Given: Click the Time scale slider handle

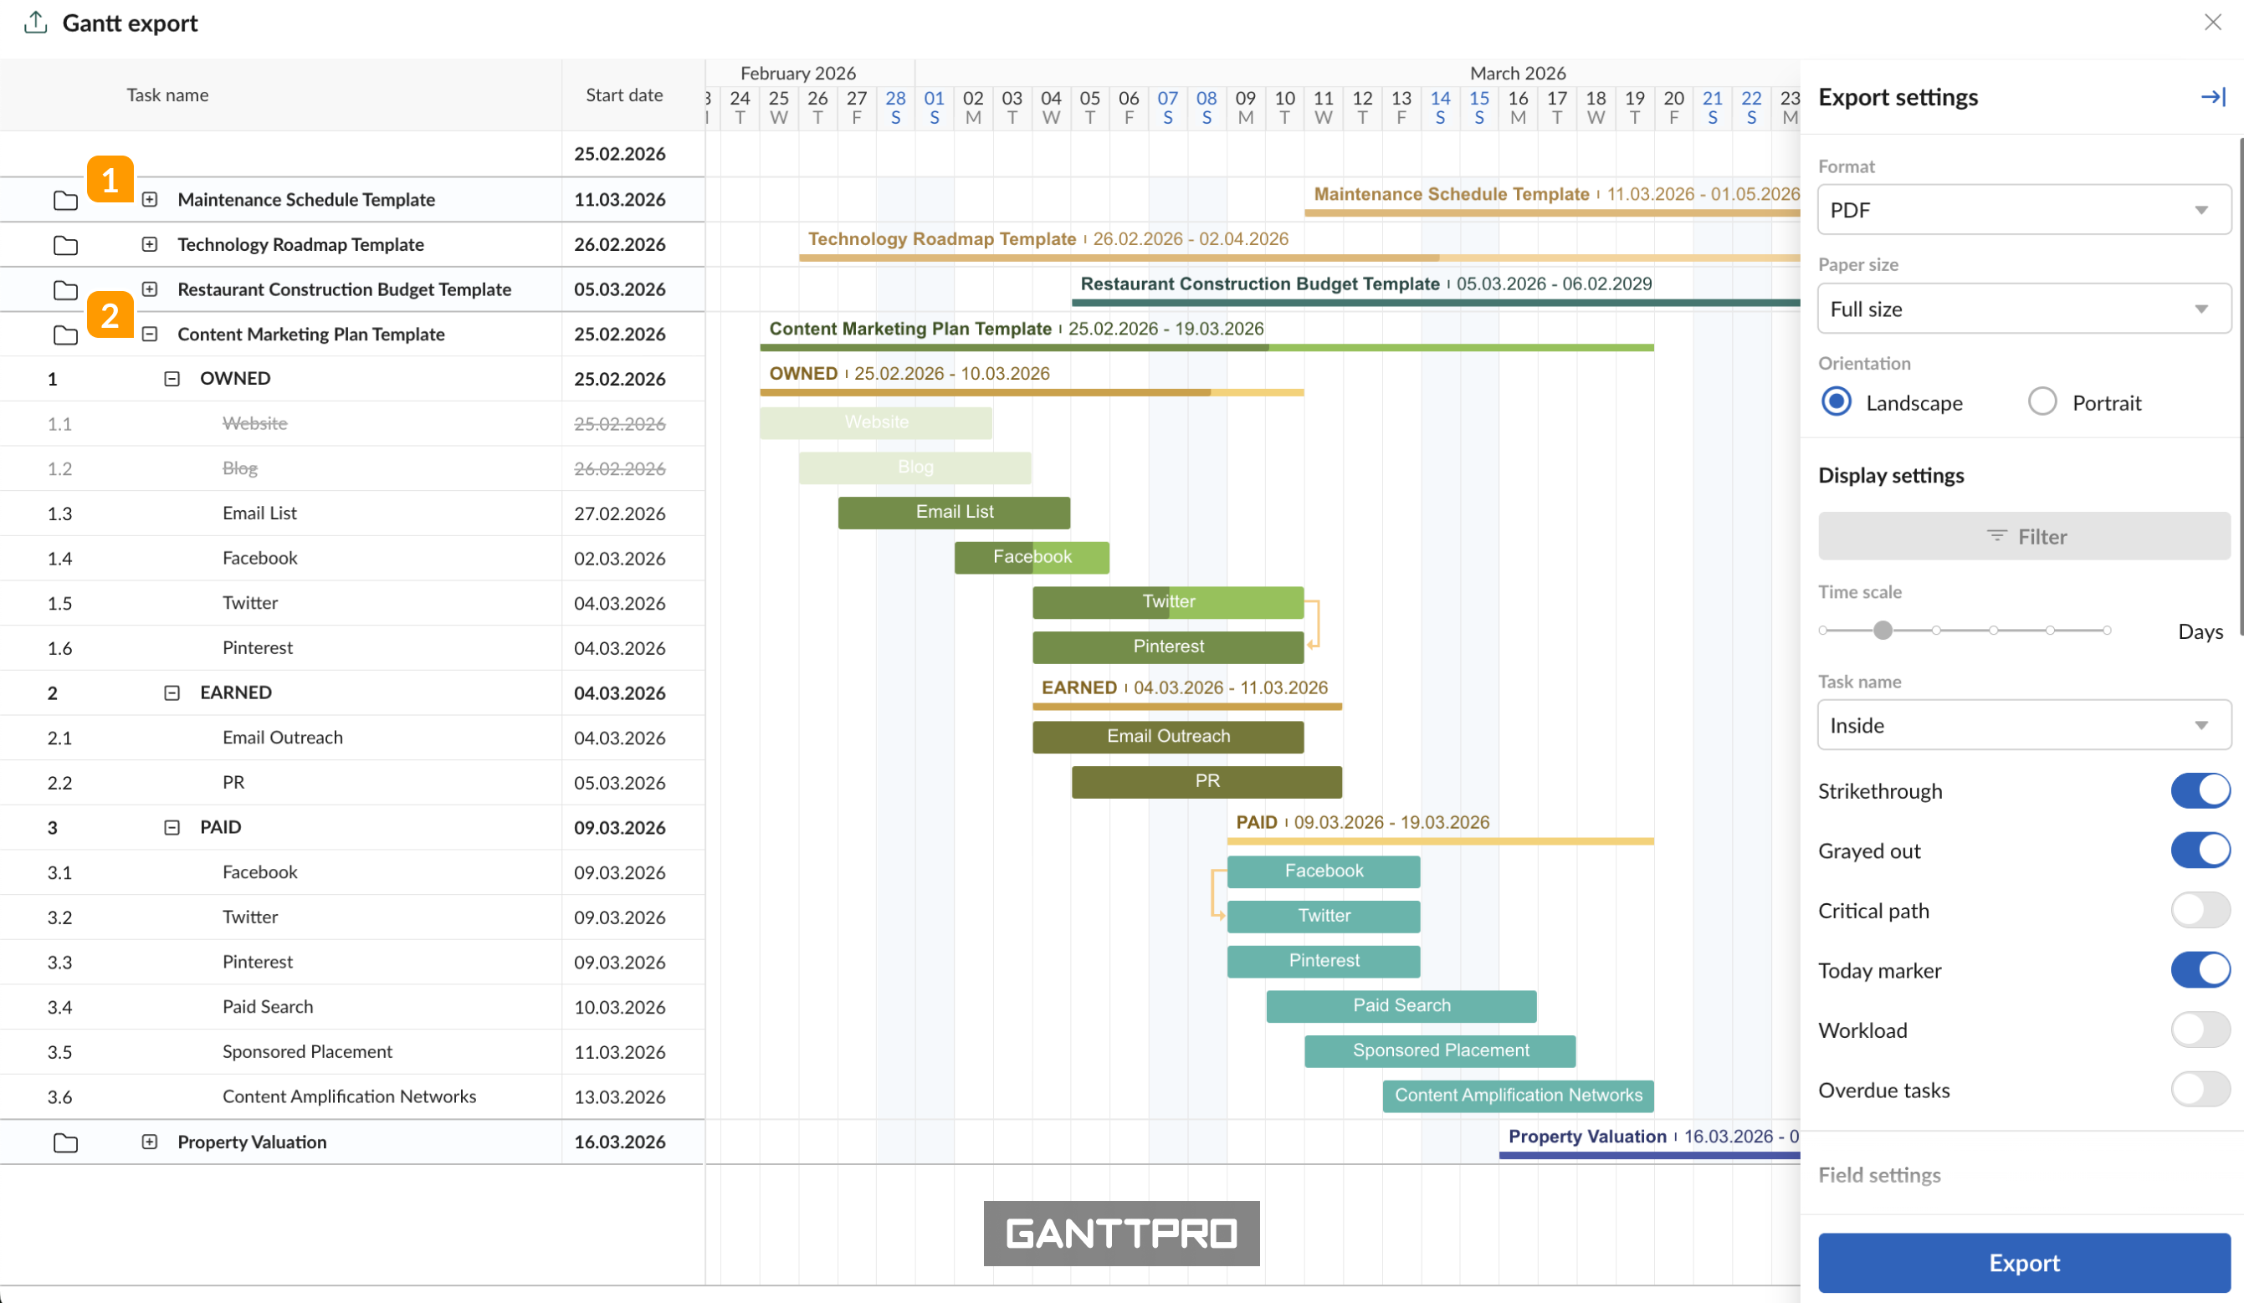Looking at the screenshot, I should (x=1882, y=630).
